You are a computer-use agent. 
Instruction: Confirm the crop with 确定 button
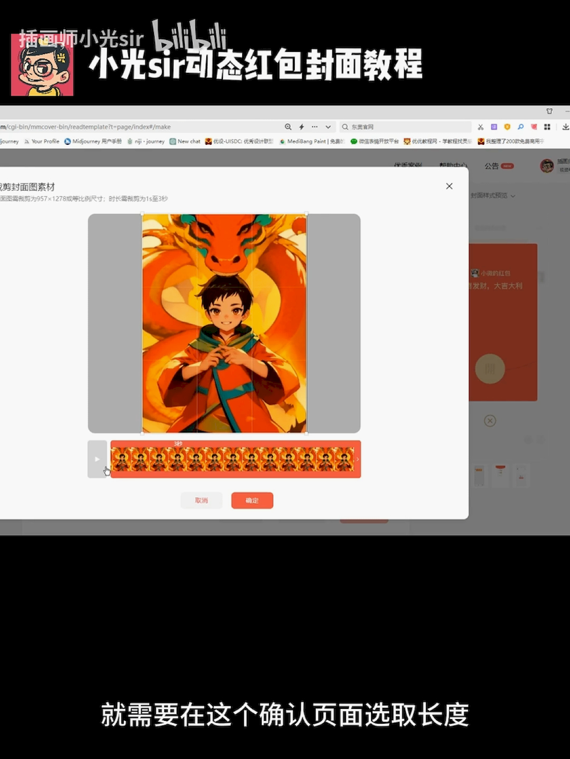click(252, 500)
